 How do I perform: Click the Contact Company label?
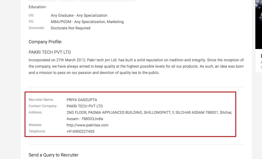click(x=43, y=106)
